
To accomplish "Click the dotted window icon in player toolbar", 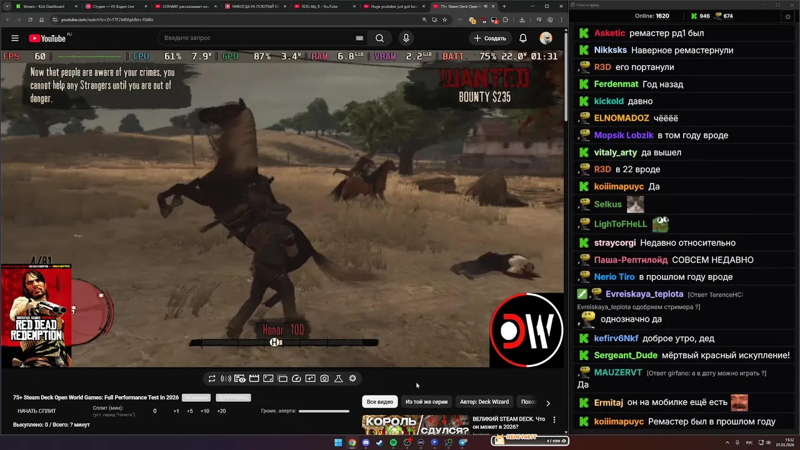I will [x=282, y=378].
